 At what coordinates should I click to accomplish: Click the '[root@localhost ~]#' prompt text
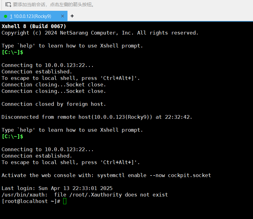[31, 201]
